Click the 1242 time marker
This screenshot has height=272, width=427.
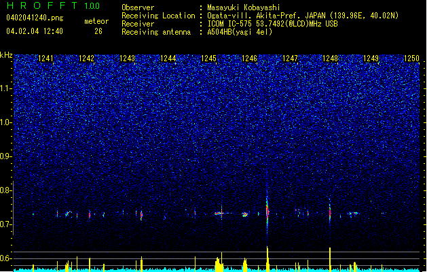86,58
